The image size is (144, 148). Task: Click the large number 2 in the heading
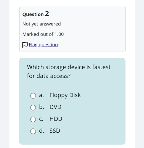point(47,14)
